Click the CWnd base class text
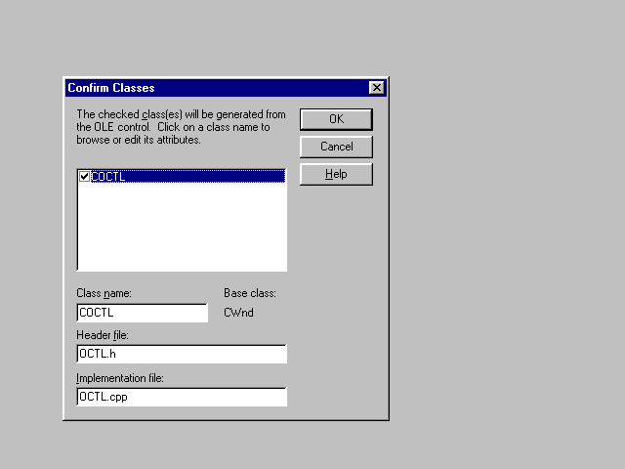The height and width of the screenshot is (469, 625). [x=238, y=313]
